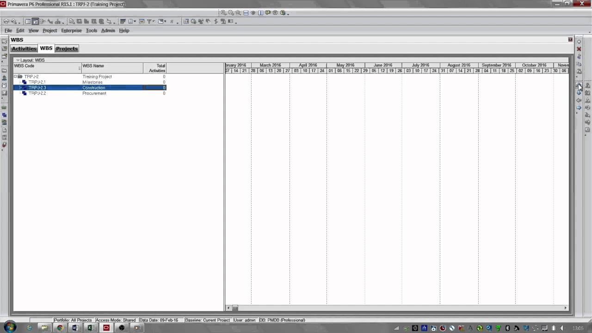Click the Cut scissors icon on the right toolbar
This screenshot has height=333, width=592.
click(x=579, y=56)
